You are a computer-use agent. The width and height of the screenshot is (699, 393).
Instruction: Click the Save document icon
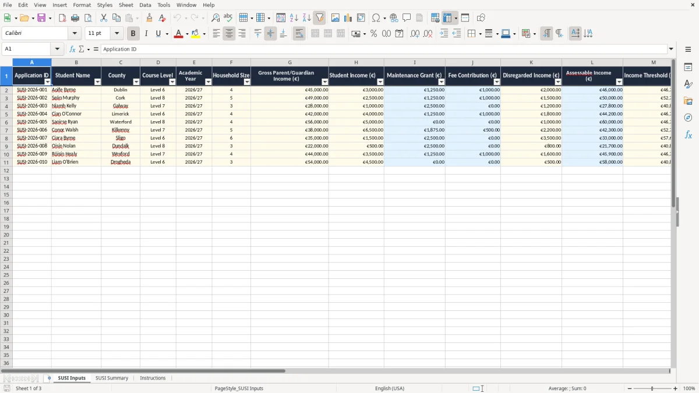click(41, 18)
